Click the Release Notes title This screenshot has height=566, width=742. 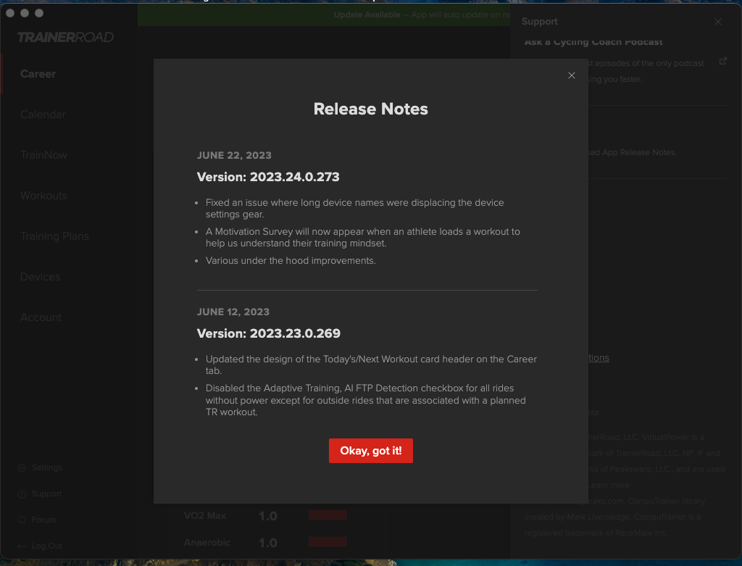pos(370,109)
